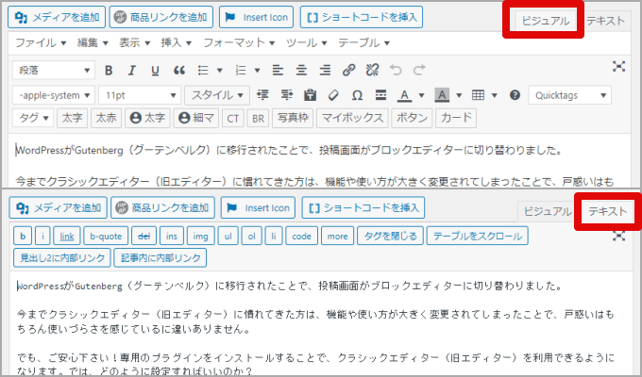This screenshot has width=642, height=377.
Task: Toggle Bold in the visual editor toolbar
Action: pos(109,71)
